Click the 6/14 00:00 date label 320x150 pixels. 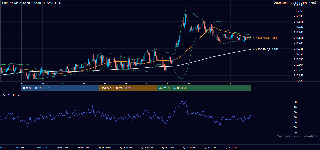189,147
